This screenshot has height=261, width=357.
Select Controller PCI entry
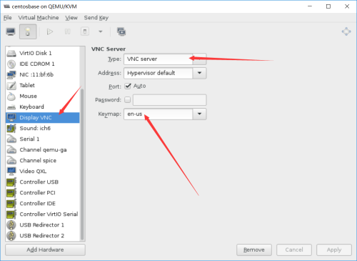[43, 192]
